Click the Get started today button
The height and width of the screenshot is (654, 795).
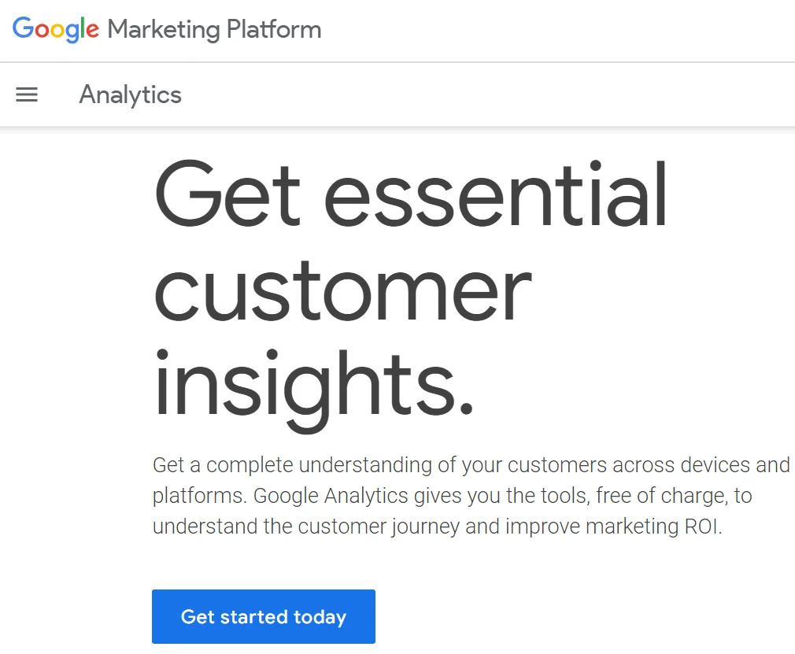[263, 616]
